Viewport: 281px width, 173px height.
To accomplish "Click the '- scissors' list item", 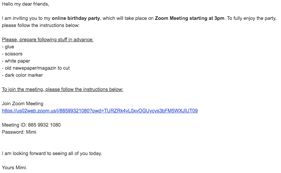I will [x=12, y=54].
